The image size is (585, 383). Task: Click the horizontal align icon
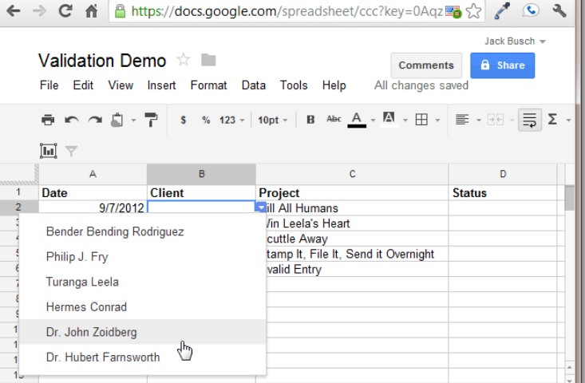(462, 120)
